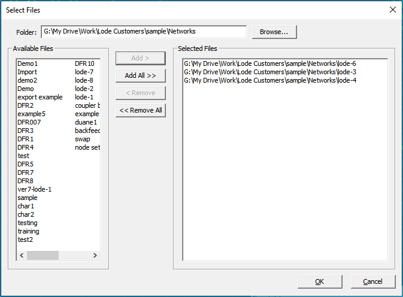
Task: Select the training file entry
Action: (x=29, y=231)
